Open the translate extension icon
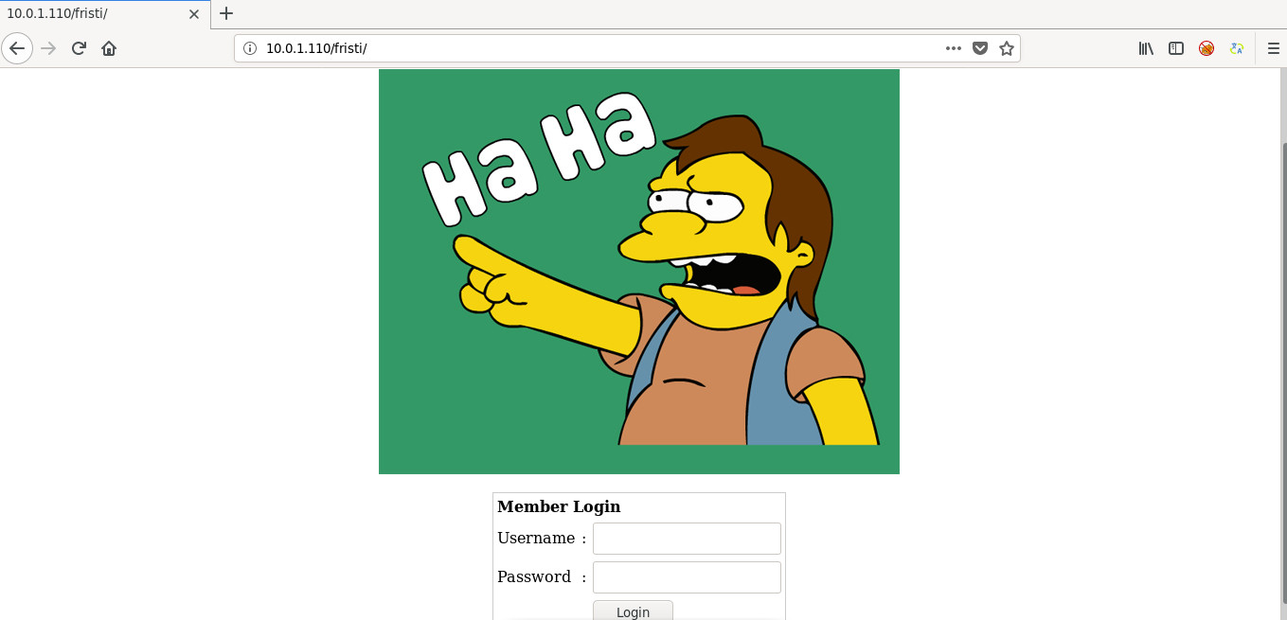 coord(1237,48)
